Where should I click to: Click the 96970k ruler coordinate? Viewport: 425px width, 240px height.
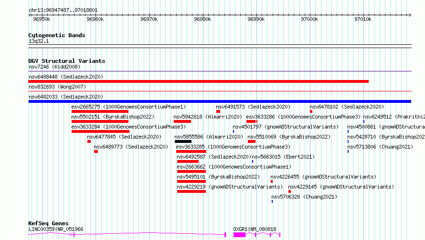point(149,19)
